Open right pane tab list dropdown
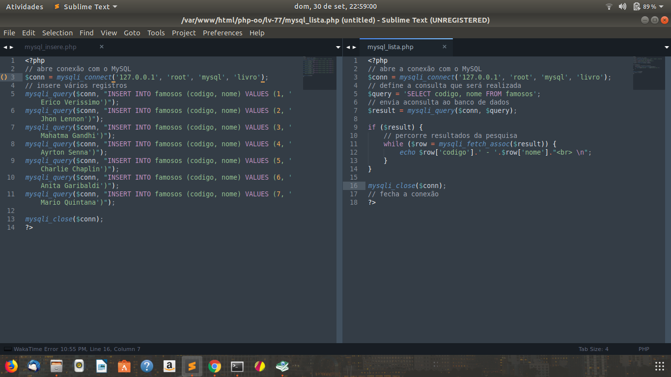The image size is (671, 377). 667,47
